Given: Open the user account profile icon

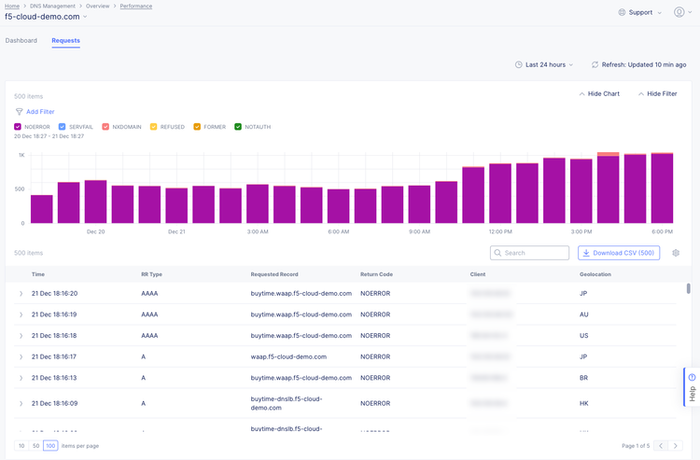Looking at the screenshot, I should [x=679, y=12].
